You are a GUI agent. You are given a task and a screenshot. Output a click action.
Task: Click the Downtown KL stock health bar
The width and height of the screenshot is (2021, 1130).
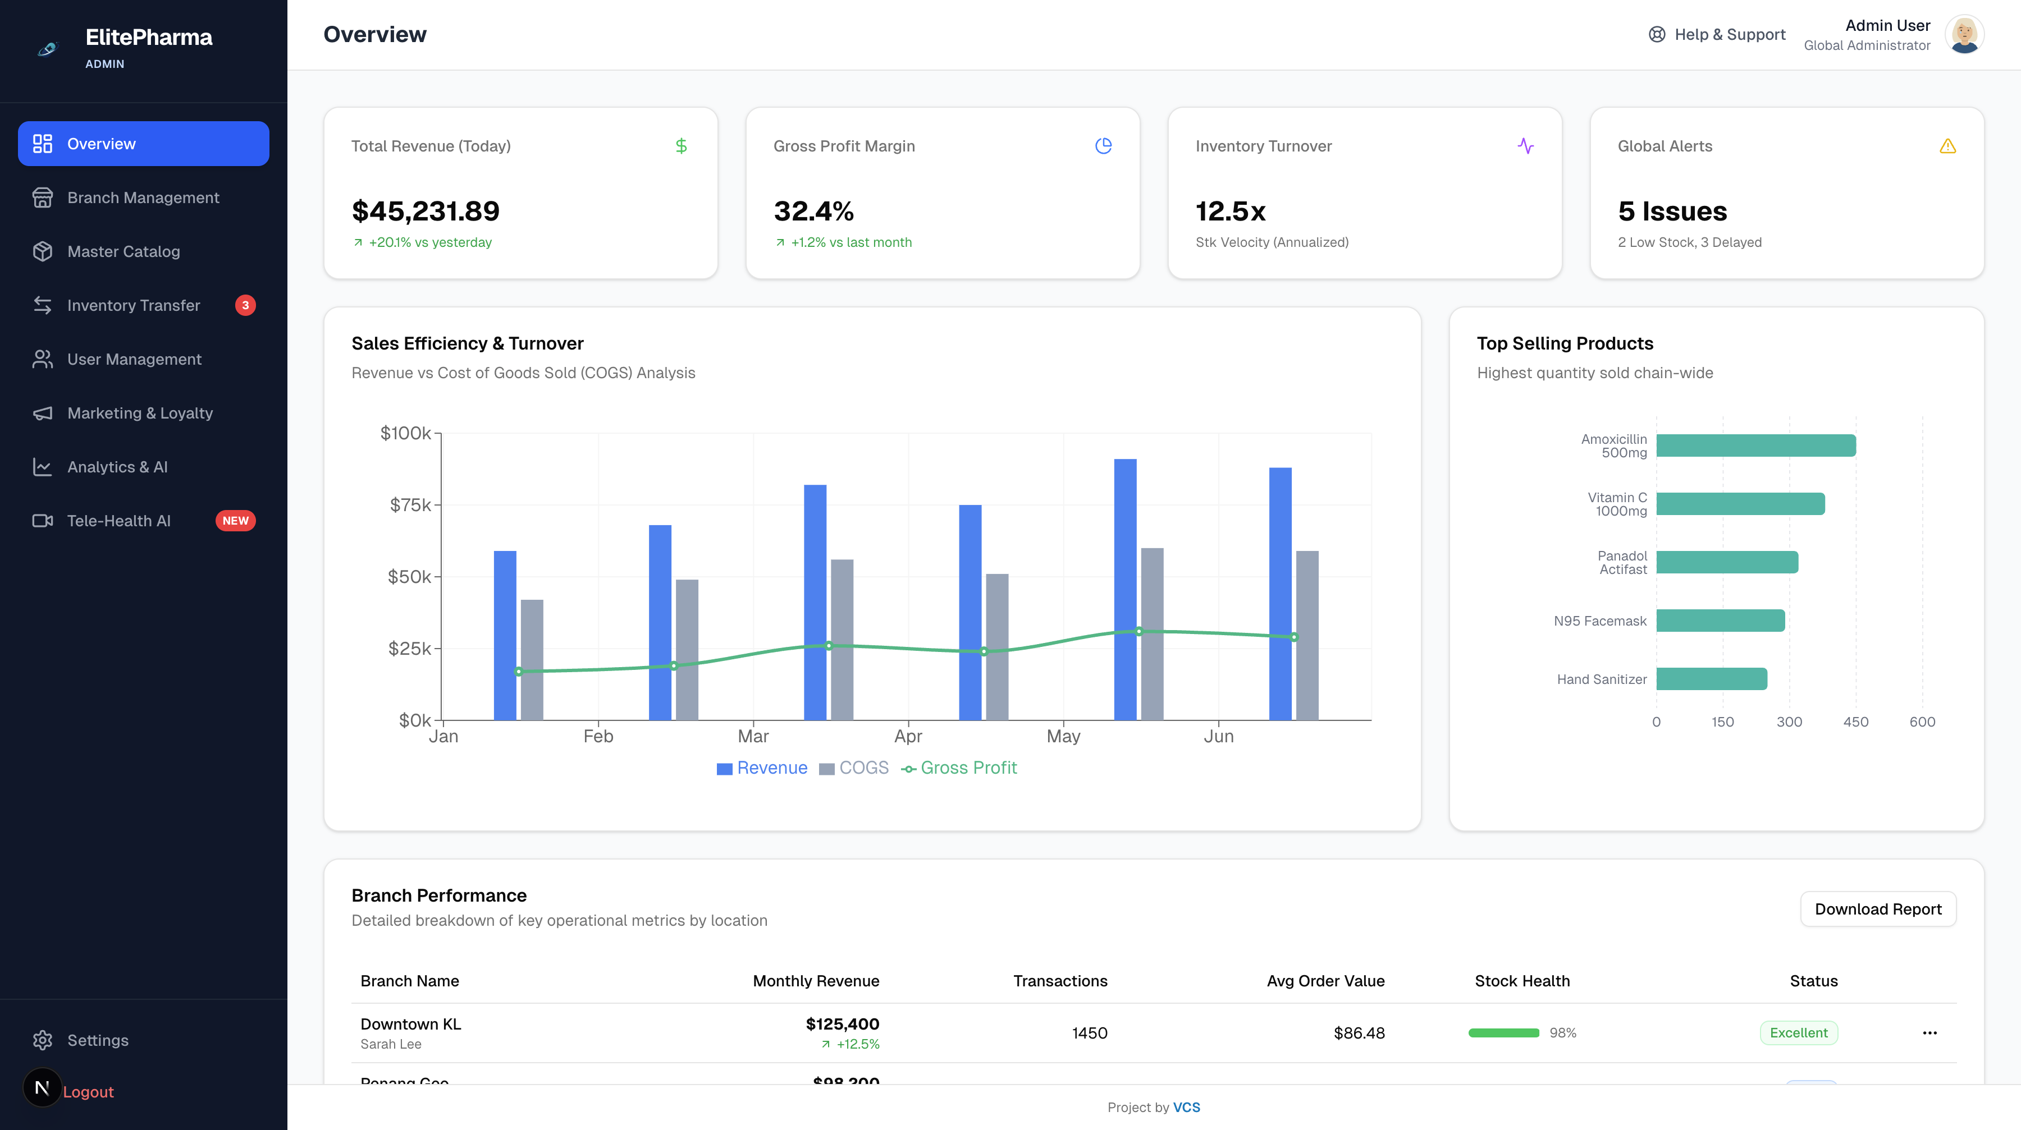click(1504, 1033)
